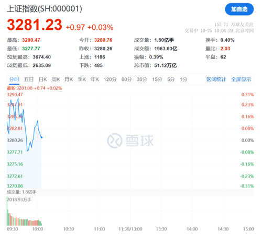Click 最高 value 3290.47 in stats
The image size is (262, 235).
tap(31, 40)
